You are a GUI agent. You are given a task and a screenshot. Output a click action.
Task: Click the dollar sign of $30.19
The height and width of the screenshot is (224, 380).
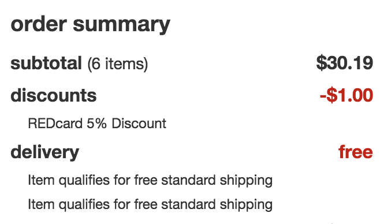point(322,63)
